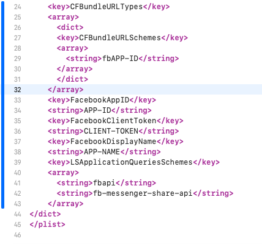262x244 pixels.
Task: Click line number 36 in gutter
Action: [18, 131]
